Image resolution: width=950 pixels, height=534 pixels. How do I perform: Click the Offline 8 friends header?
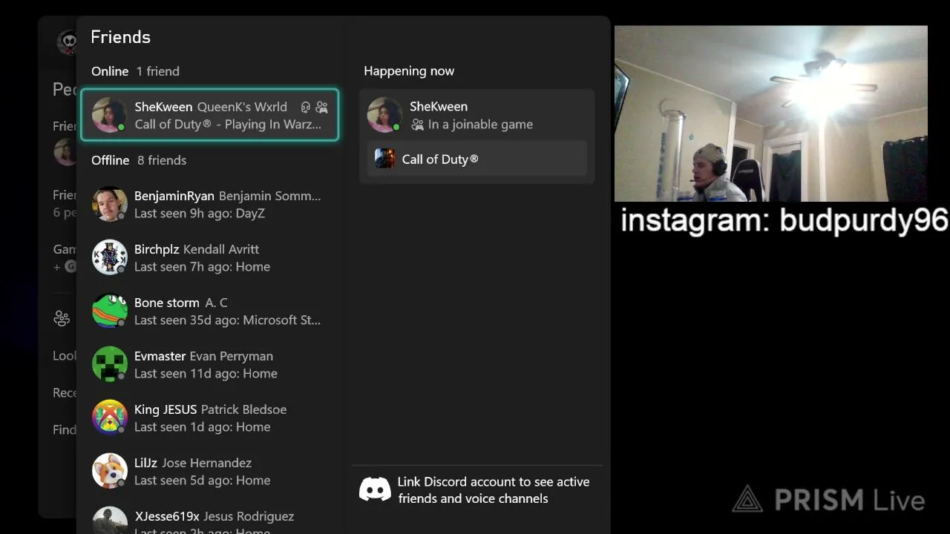(139, 160)
